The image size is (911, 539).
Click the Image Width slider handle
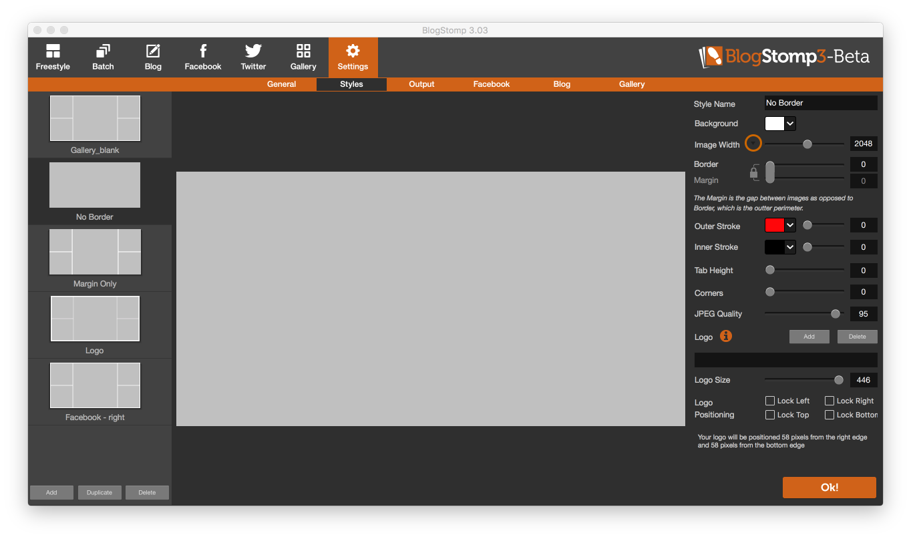pyautogui.click(x=807, y=144)
